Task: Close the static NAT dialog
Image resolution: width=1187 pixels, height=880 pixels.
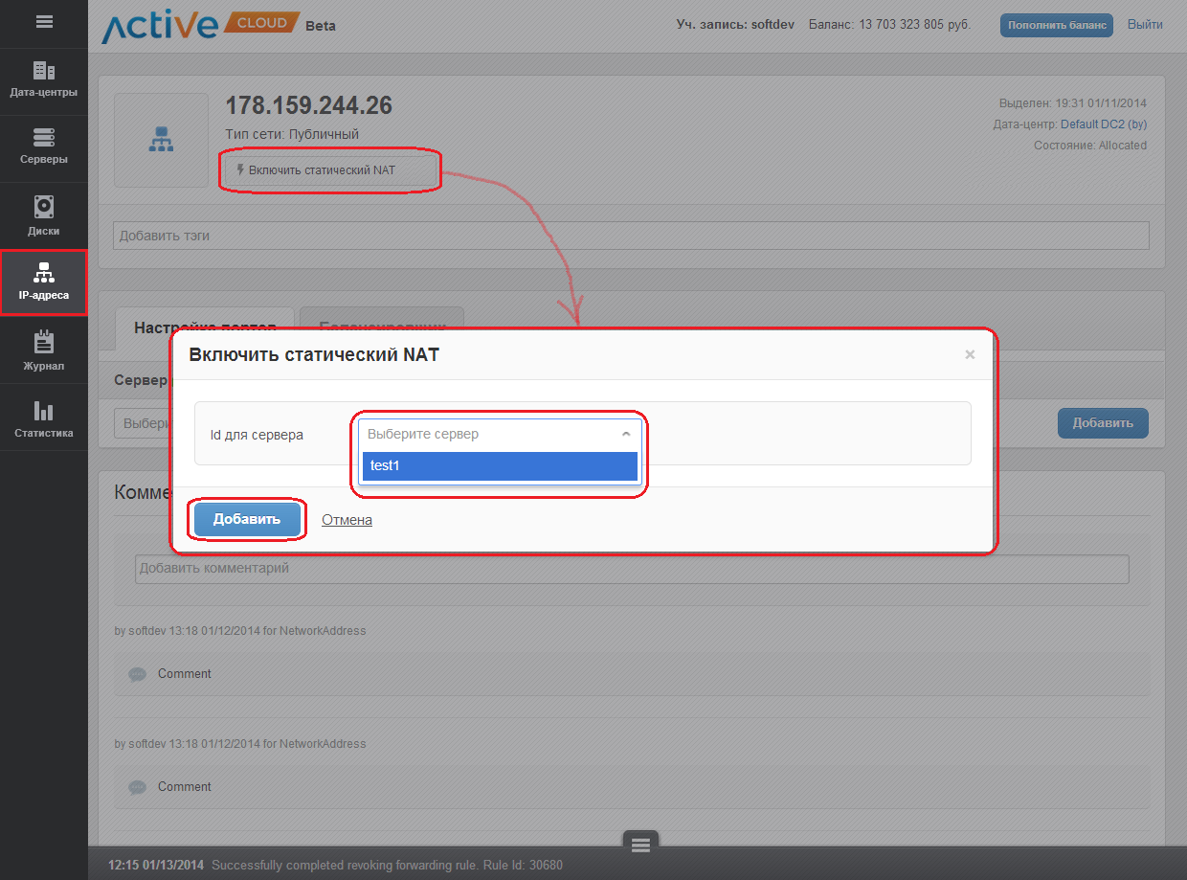Action: pos(970,355)
